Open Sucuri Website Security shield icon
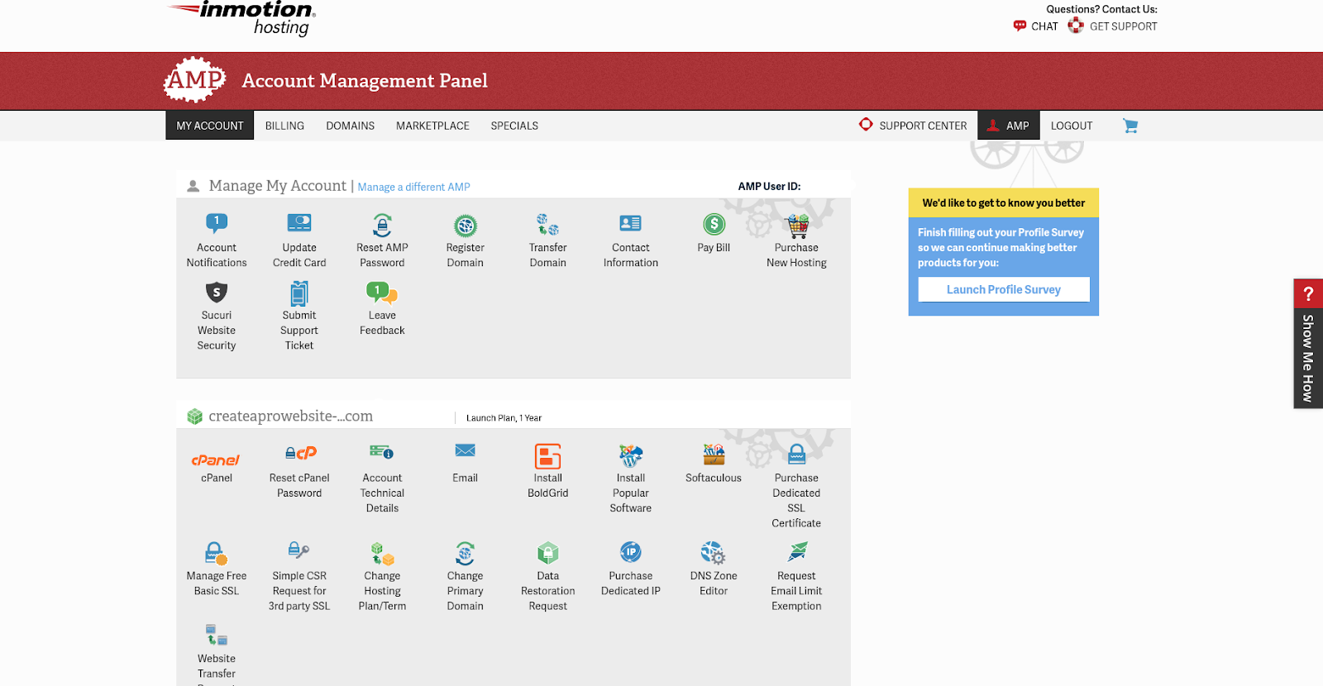 [x=217, y=292]
